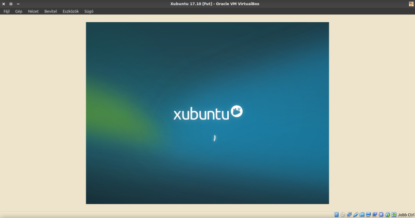The image size is (415, 218).
Task: Open the Bevitel menu
Action: (x=51, y=11)
